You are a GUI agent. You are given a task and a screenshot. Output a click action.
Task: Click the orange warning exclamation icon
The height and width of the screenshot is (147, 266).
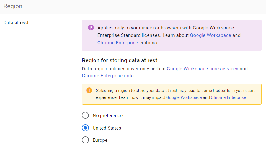coord(89,90)
